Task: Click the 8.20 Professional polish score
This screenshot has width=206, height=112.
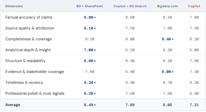Action: click(x=89, y=93)
